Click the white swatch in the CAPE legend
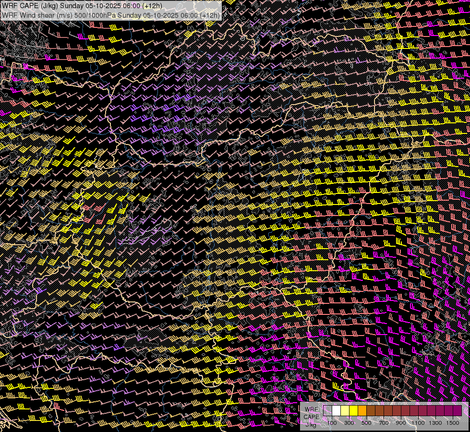 [x=337, y=411]
